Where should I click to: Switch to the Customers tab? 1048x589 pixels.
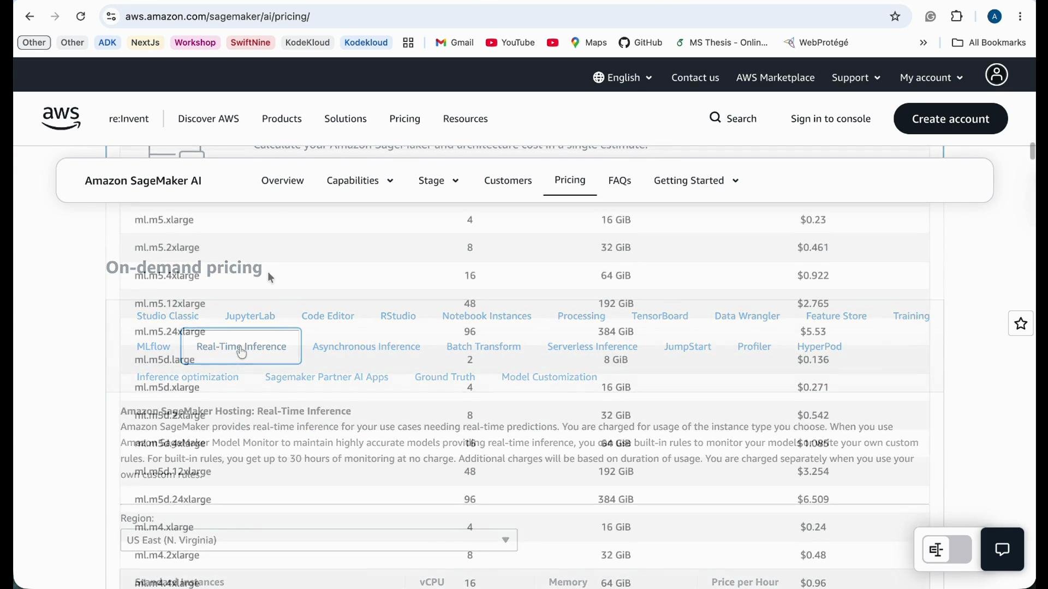click(x=508, y=181)
